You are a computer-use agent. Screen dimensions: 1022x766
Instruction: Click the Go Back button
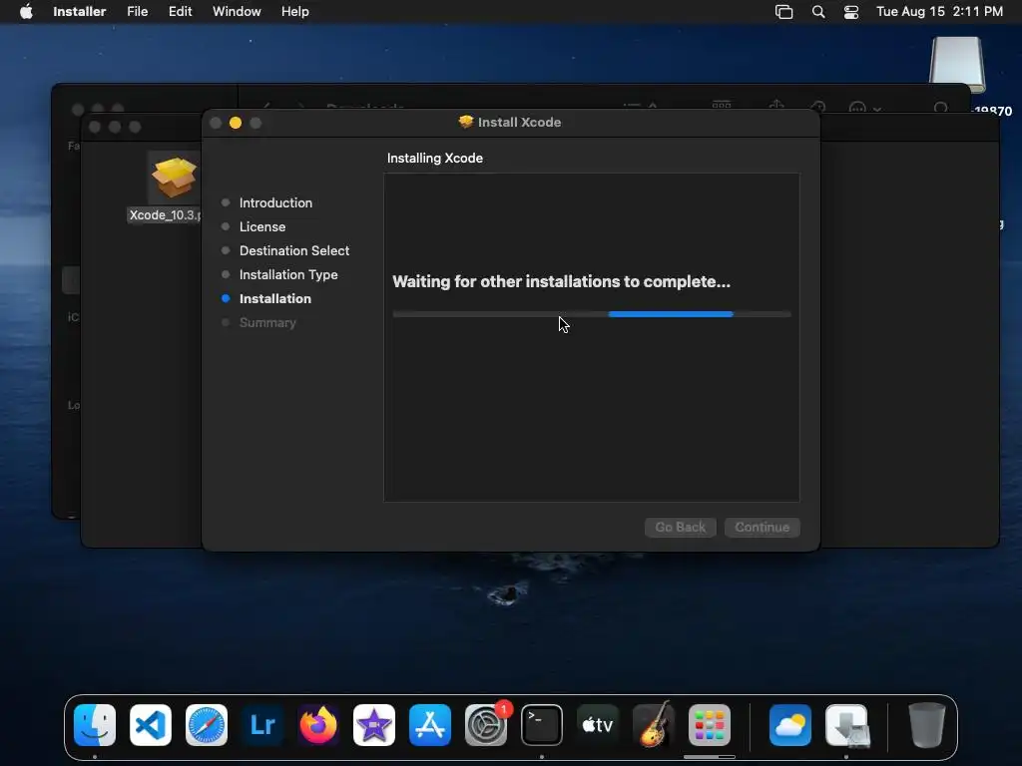[x=681, y=527]
